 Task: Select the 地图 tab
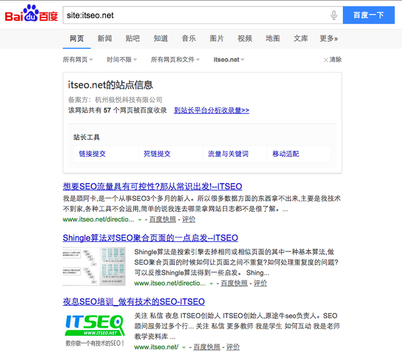click(x=273, y=38)
